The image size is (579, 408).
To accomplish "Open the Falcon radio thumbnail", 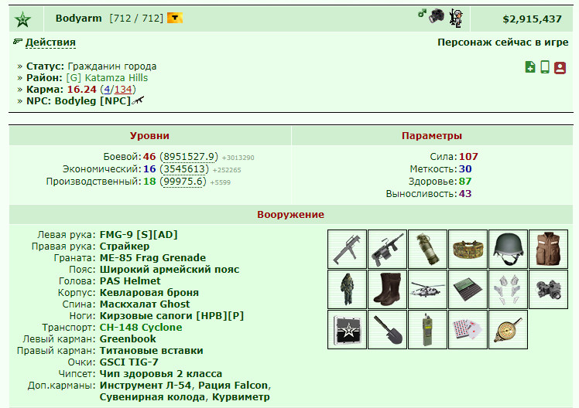I will point(427,329).
